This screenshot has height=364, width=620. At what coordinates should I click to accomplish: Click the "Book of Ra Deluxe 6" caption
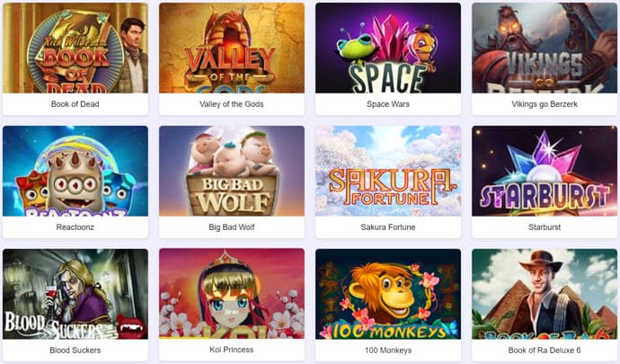point(545,351)
